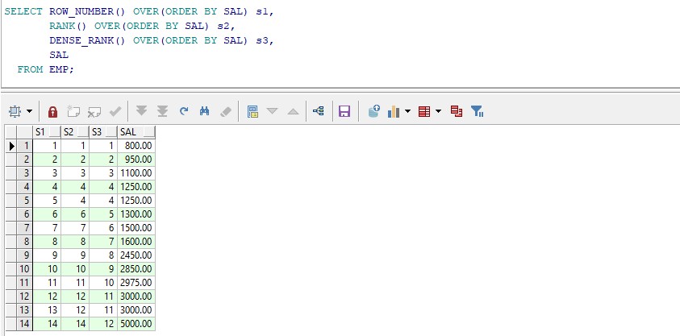Click the SAL cell showing 800.00
This screenshot has height=336, width=680.
(x=136, y=146)
